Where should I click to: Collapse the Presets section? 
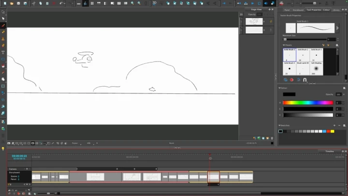coord(285,45)
